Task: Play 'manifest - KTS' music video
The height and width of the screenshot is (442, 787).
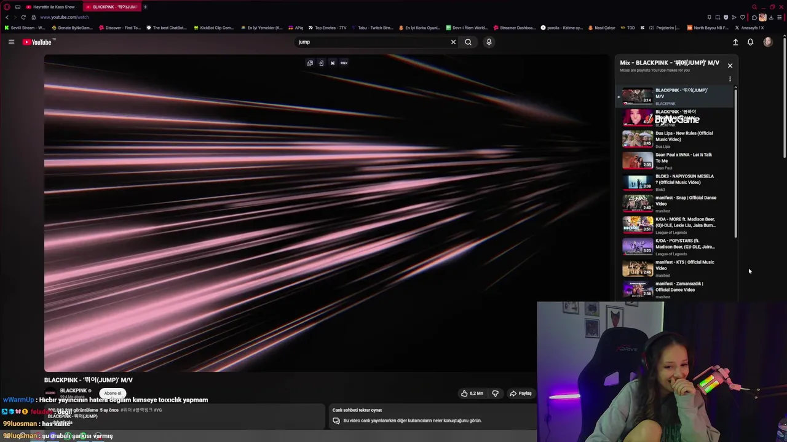Action: click(x=676, y=268)
